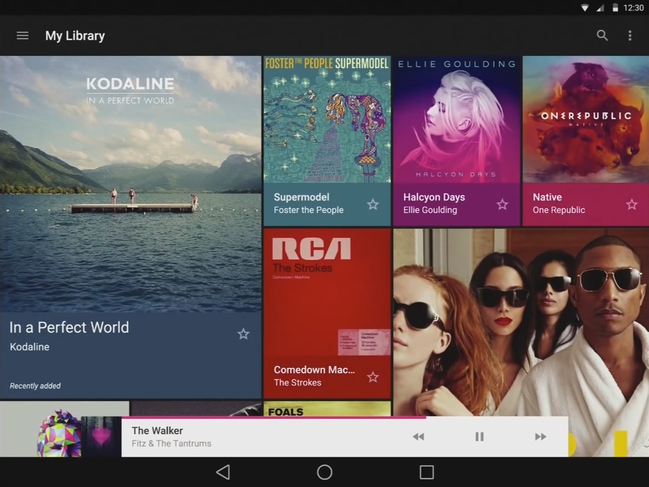Image resolution: width=649 pixels, height=487 pixels.
Task: Pause The Walker playback
Action: pyautogui.click(x=479, y=436)
